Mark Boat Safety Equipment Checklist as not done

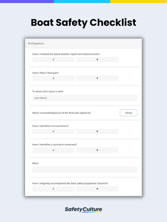click(x=97, y=189)
